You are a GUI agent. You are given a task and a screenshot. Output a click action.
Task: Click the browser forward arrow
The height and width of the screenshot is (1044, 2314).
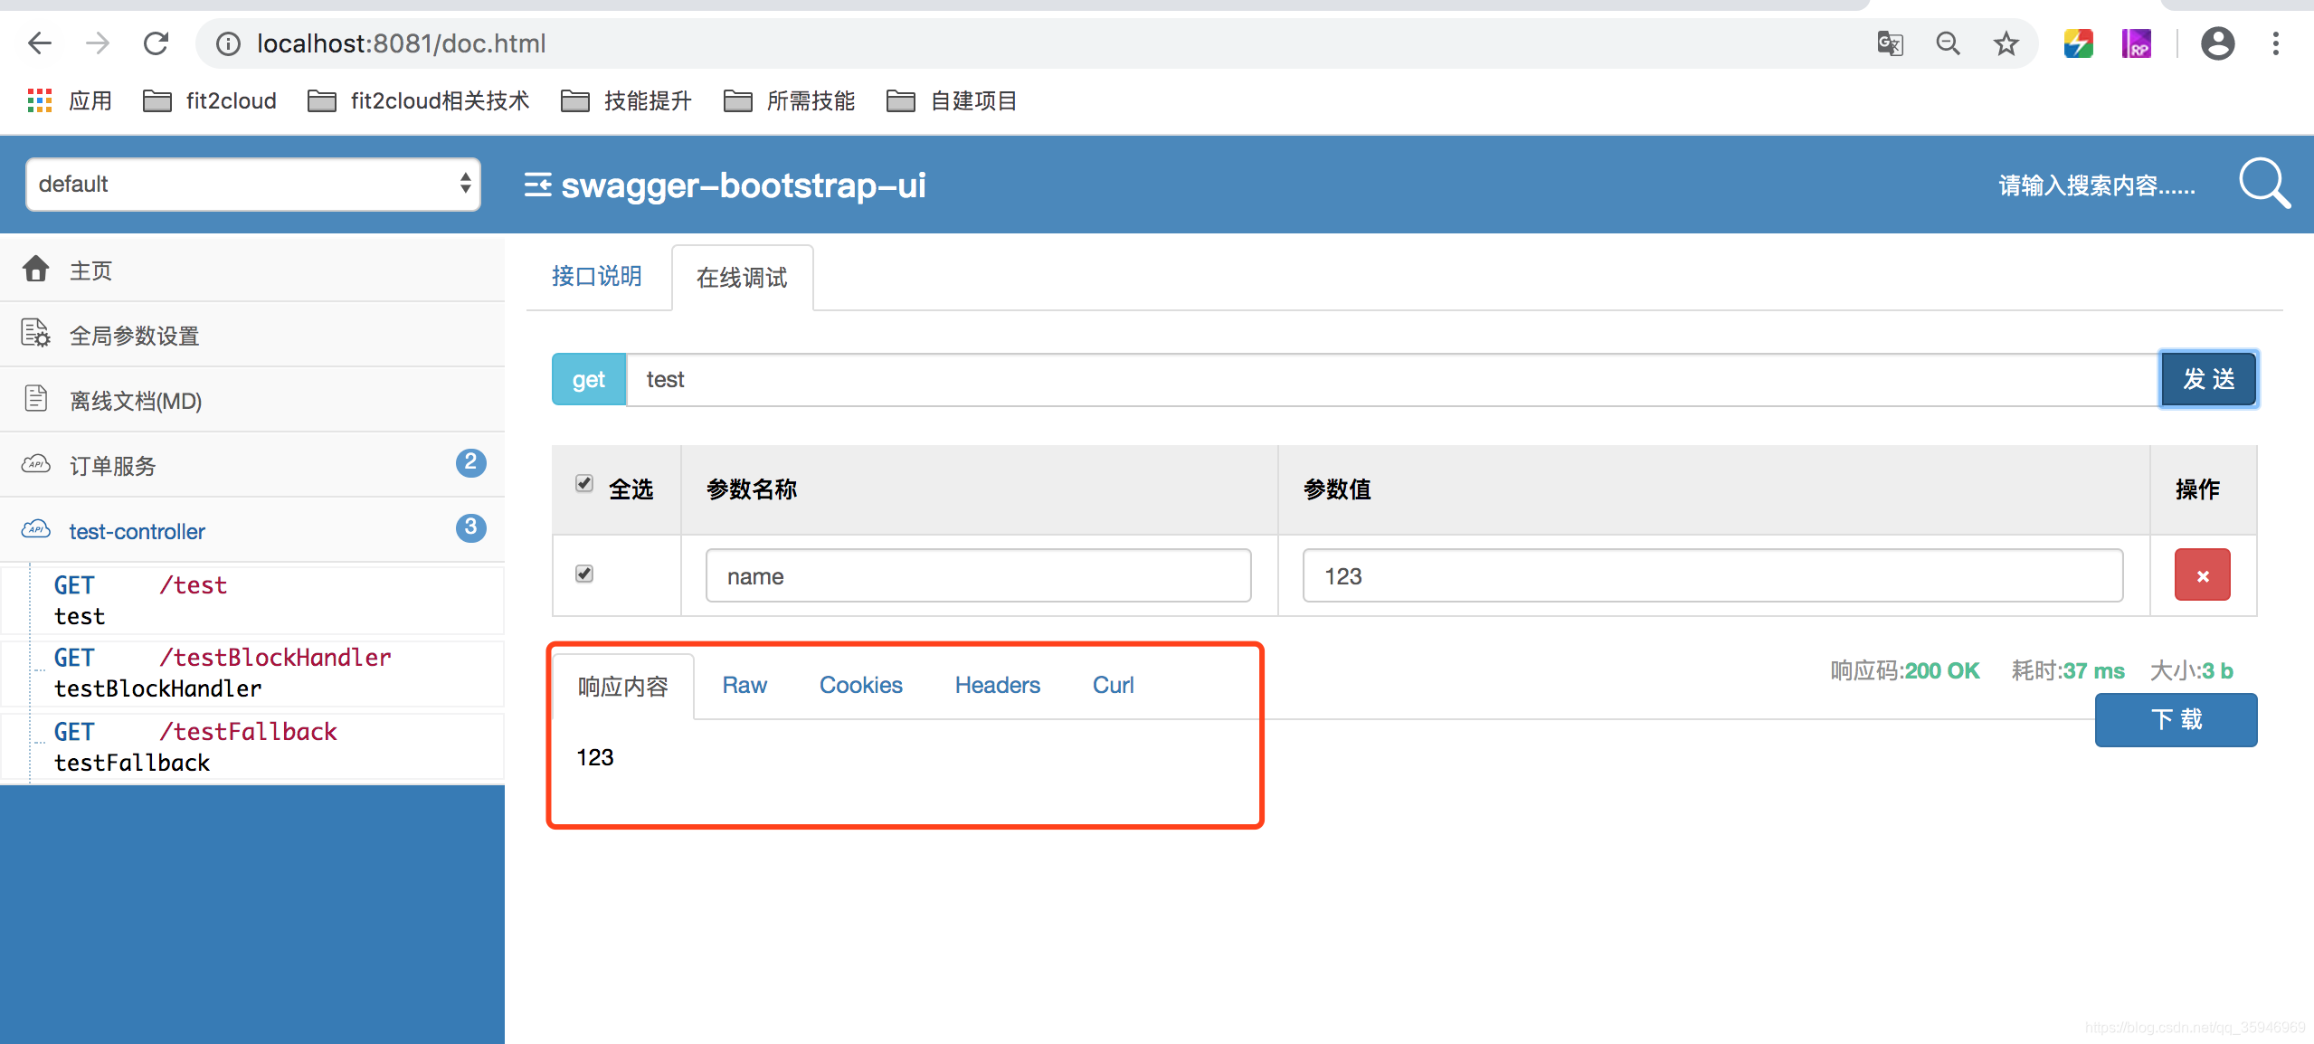click(x=98, y=43)
